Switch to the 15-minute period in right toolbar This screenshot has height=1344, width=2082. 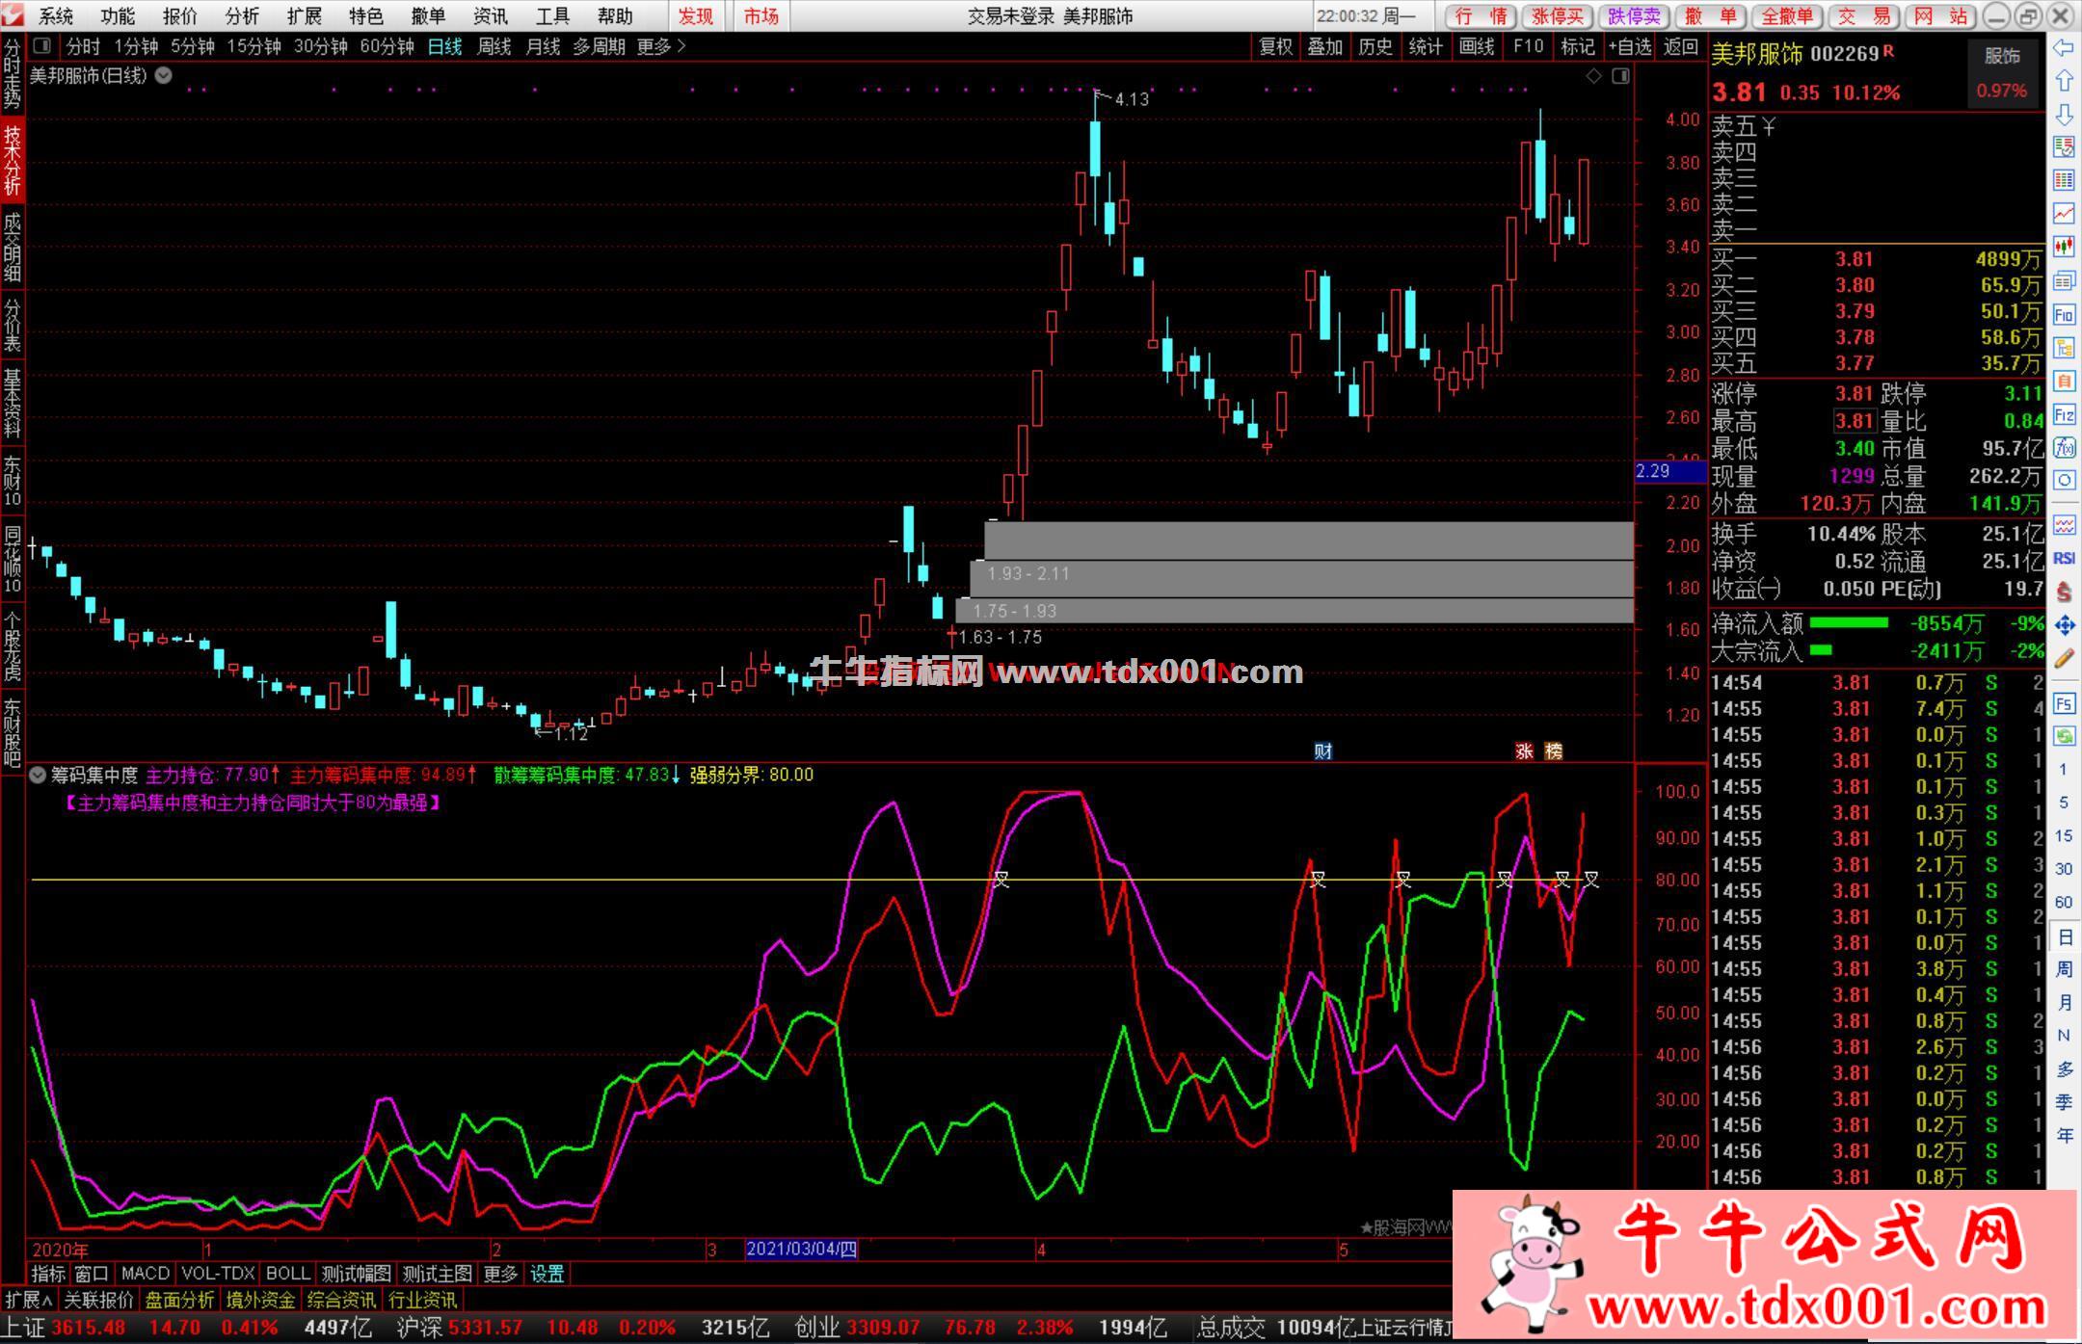[x=2064, y=836]
